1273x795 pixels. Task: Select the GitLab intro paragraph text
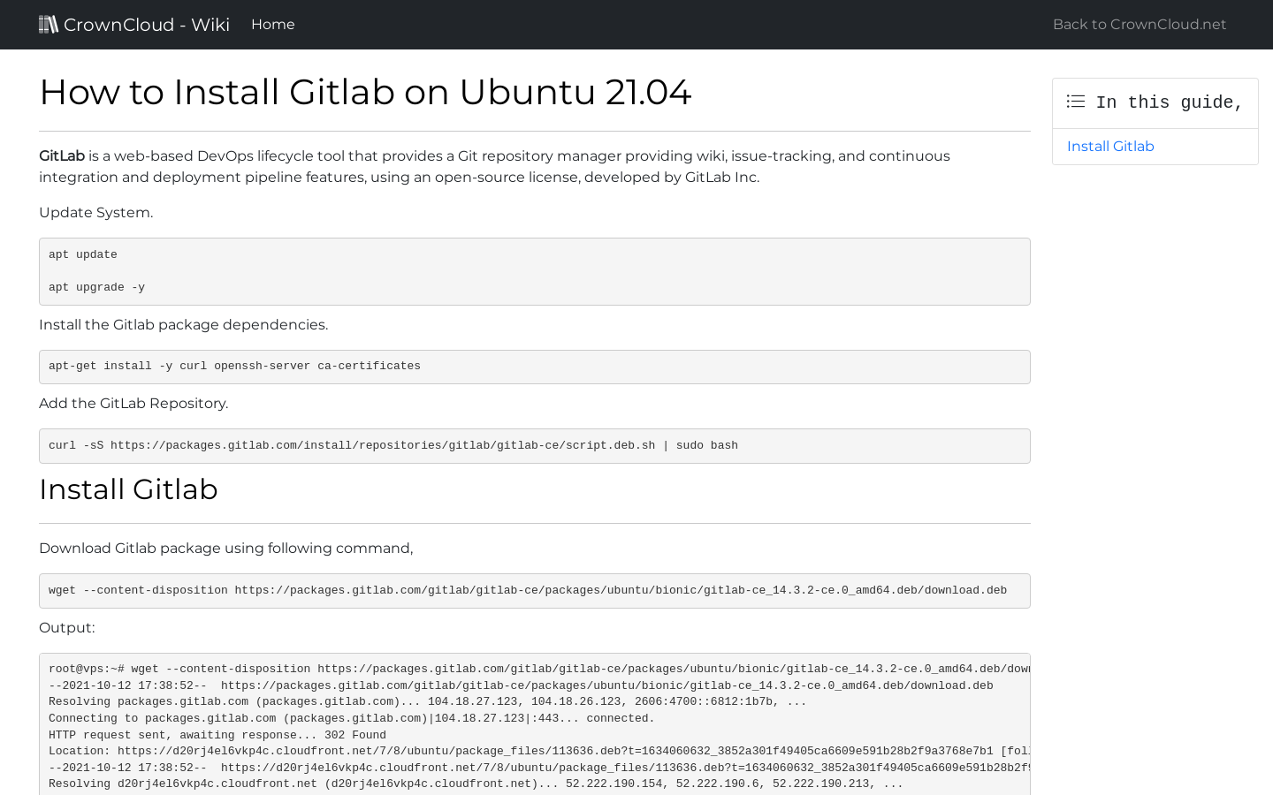pyautogui.click(x=494, y=166)
